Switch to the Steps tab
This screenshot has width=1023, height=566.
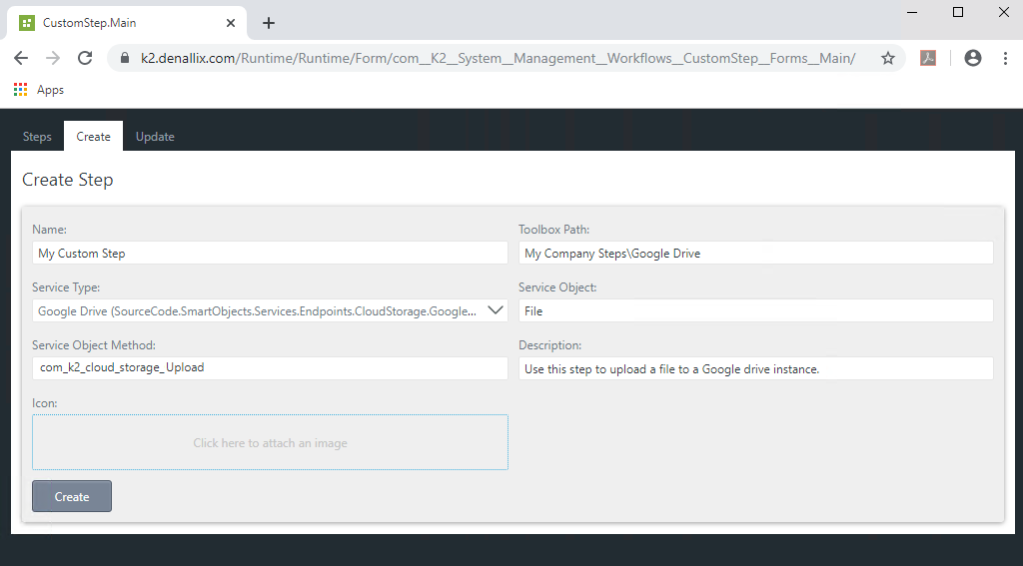point(37,137)
